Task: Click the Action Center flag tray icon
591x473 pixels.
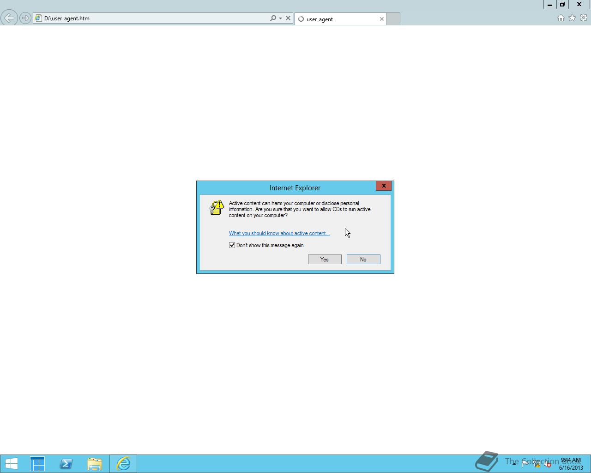Action: [525, 464]
